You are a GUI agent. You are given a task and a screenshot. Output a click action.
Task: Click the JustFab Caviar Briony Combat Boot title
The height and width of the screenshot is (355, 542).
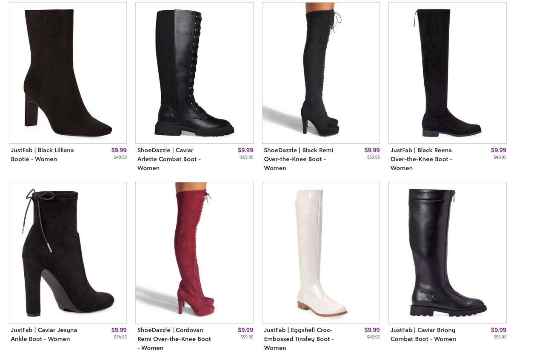(x=423, y=335)
